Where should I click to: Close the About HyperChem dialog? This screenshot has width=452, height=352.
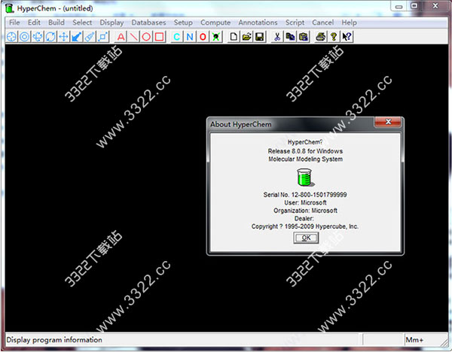388,122
